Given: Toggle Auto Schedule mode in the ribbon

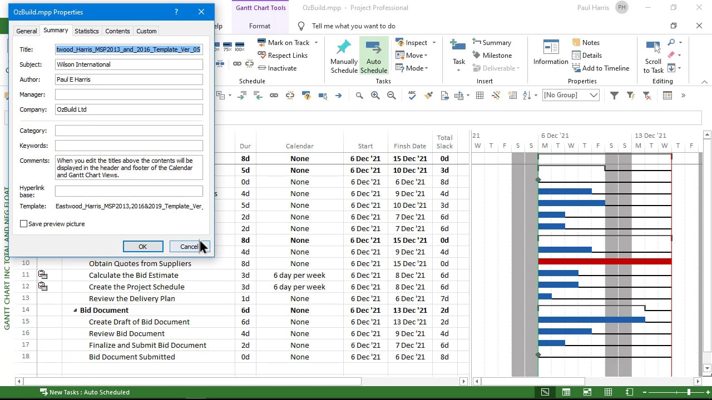Looking at the screenshot, I should tap(374, 56).
